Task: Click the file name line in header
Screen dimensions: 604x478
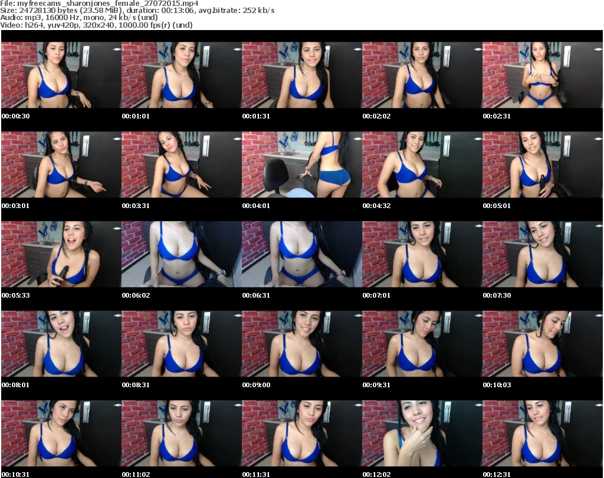Action: tap(99, 4)
